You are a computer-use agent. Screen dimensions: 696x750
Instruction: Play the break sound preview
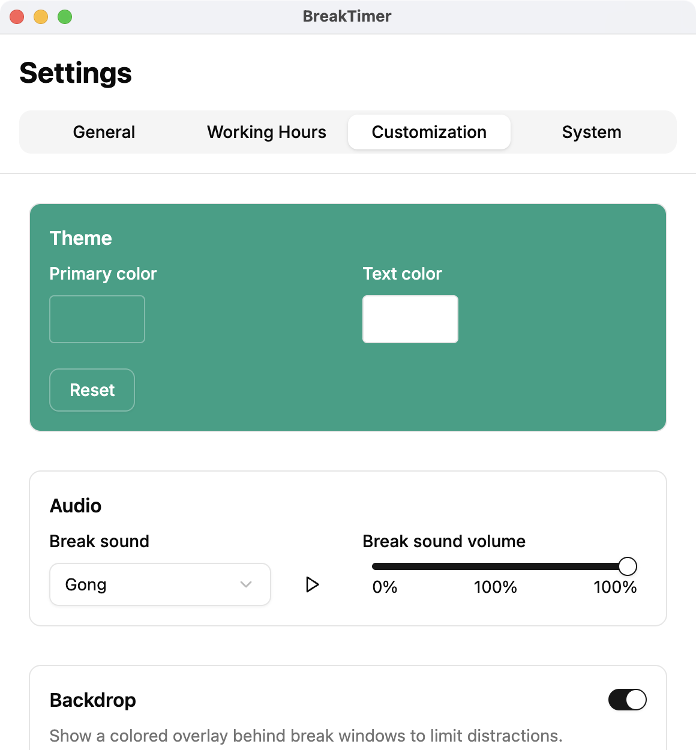click(x=312, y=584)
